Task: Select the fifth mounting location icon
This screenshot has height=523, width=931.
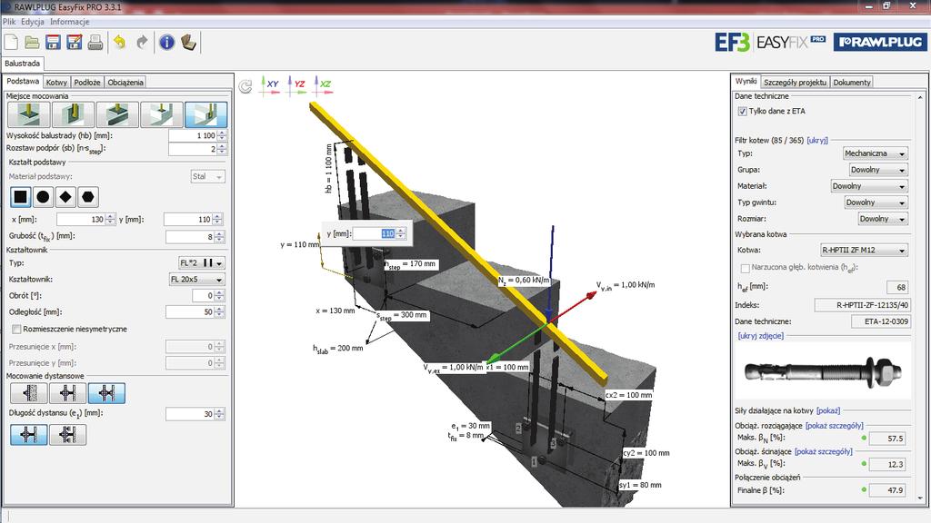Action: point(205,114)
